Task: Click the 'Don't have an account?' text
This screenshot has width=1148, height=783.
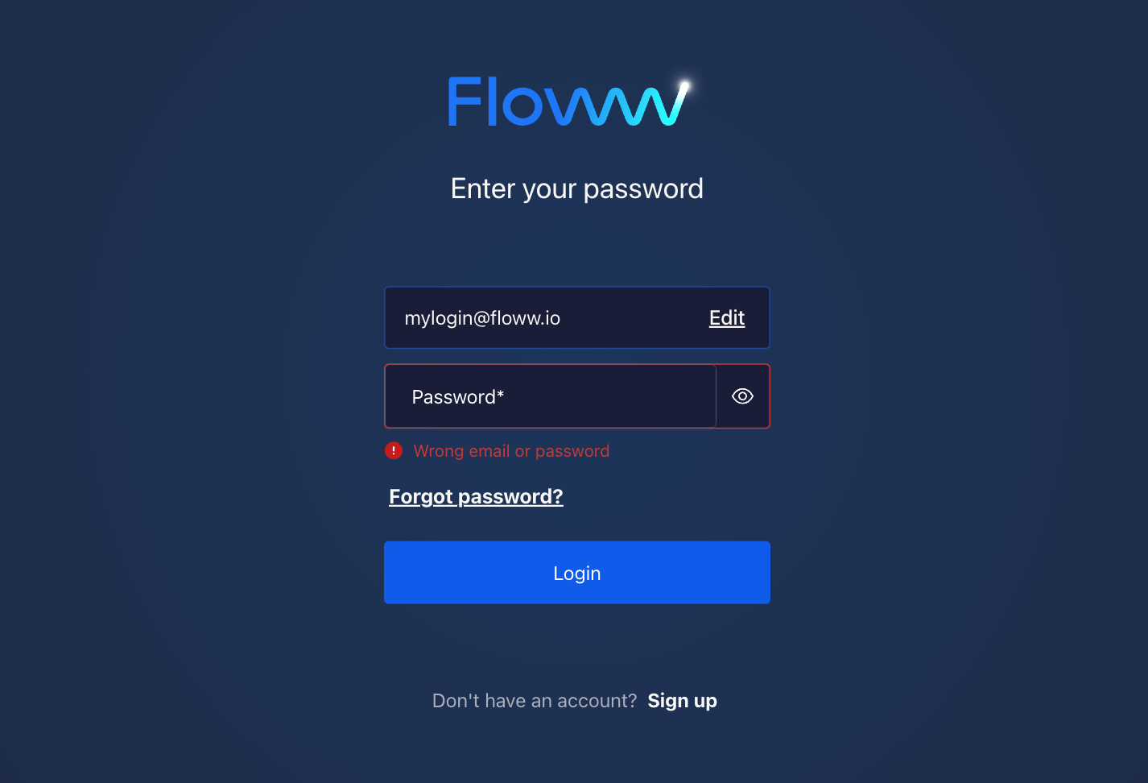Action: tap(534, 700)
